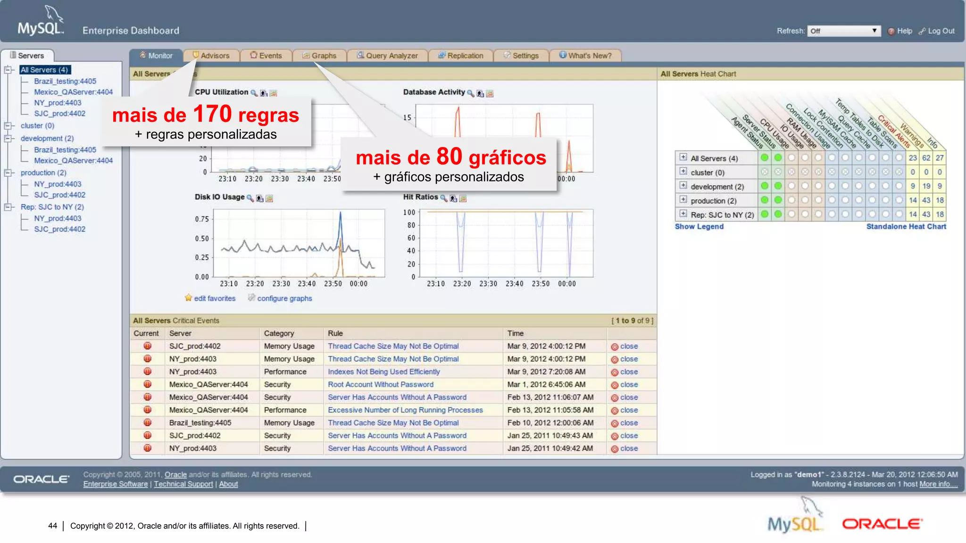Viewport: 966px width, 543px height.
Task: Click the About footer link
Action: (x=228, y=484)
